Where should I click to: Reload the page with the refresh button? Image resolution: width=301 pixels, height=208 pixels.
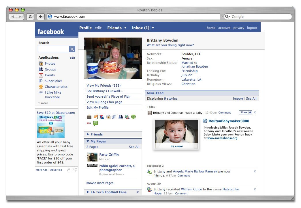[x=30, y=16]
